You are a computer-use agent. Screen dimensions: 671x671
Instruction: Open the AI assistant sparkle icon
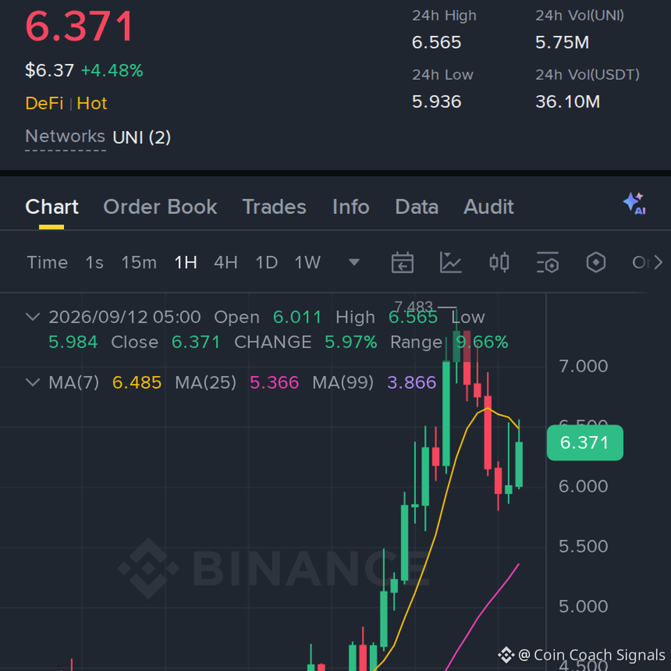pos(634,203)
